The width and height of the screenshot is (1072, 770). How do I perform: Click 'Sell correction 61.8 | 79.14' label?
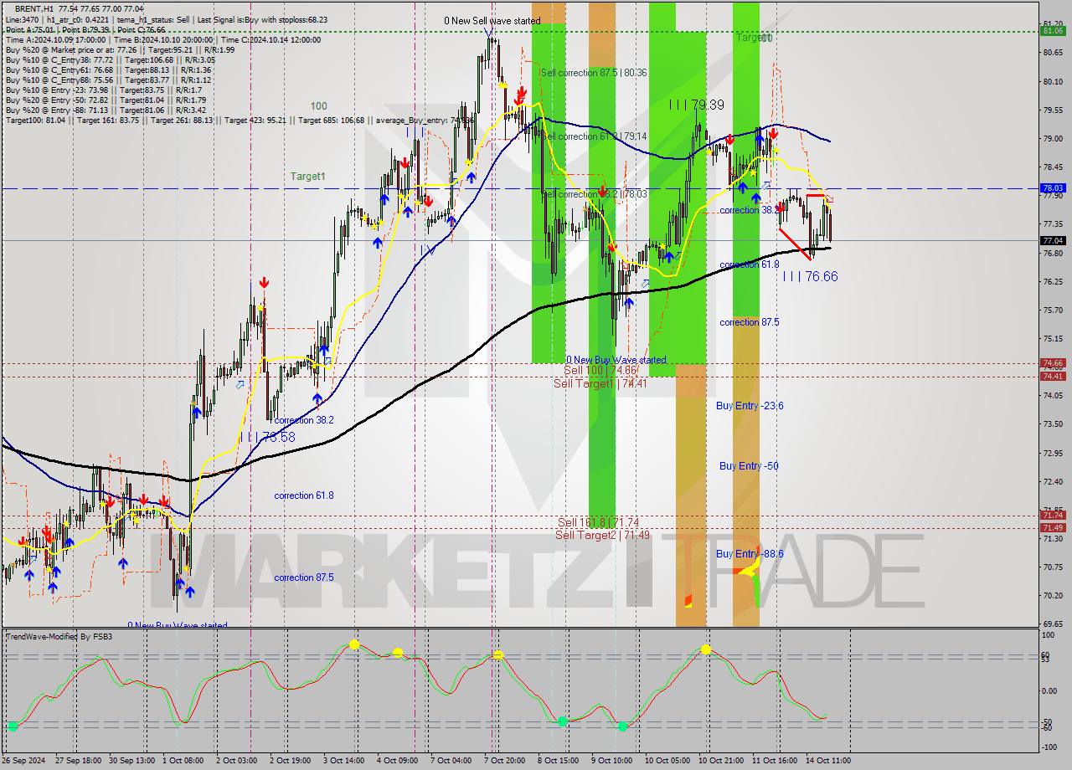pos(595,136)
